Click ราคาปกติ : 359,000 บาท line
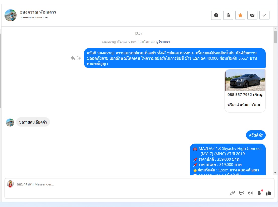 pyautogui.click(x=219, y=159)
